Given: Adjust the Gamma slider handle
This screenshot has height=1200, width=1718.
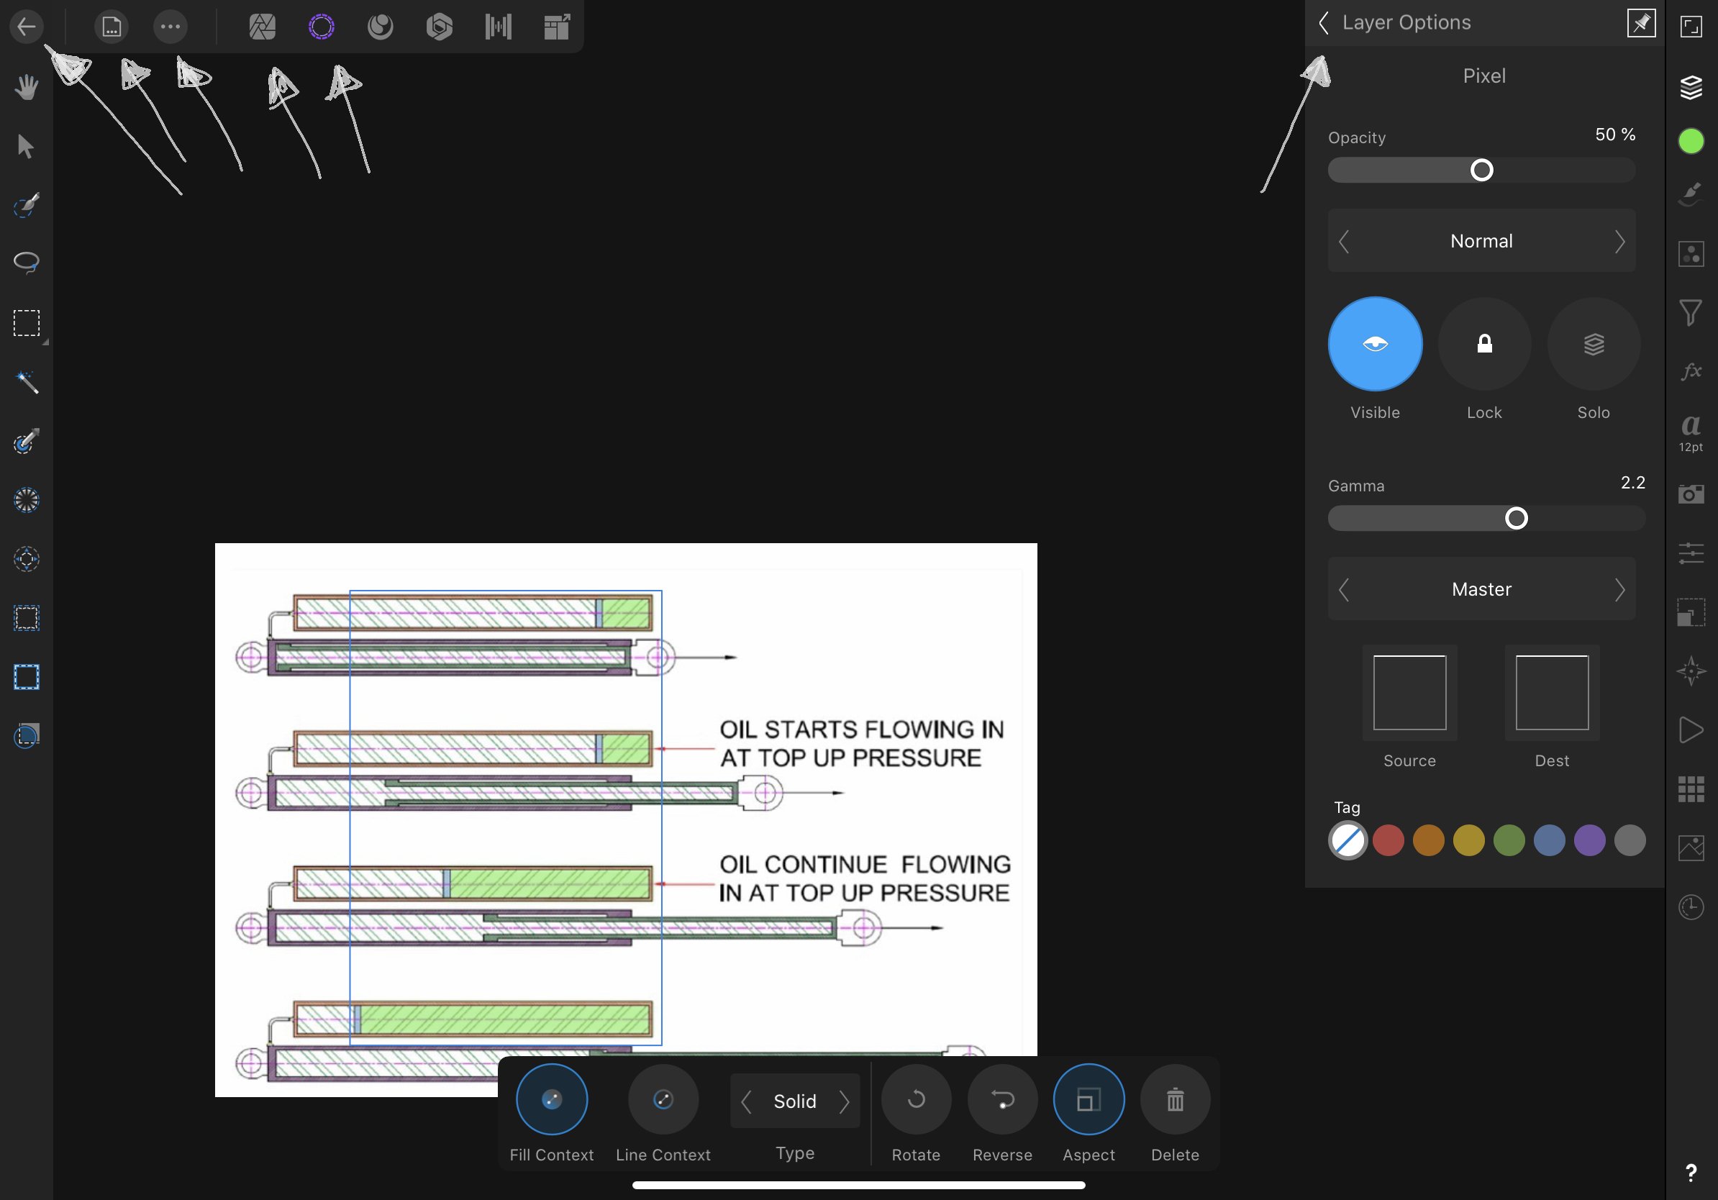Looking at the screenshot, I should [1515, 518].
